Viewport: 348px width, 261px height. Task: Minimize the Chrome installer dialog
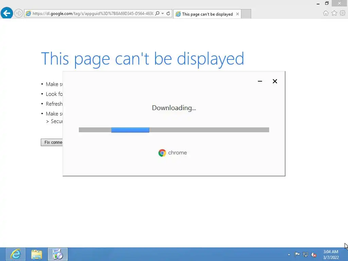point(260,81)
